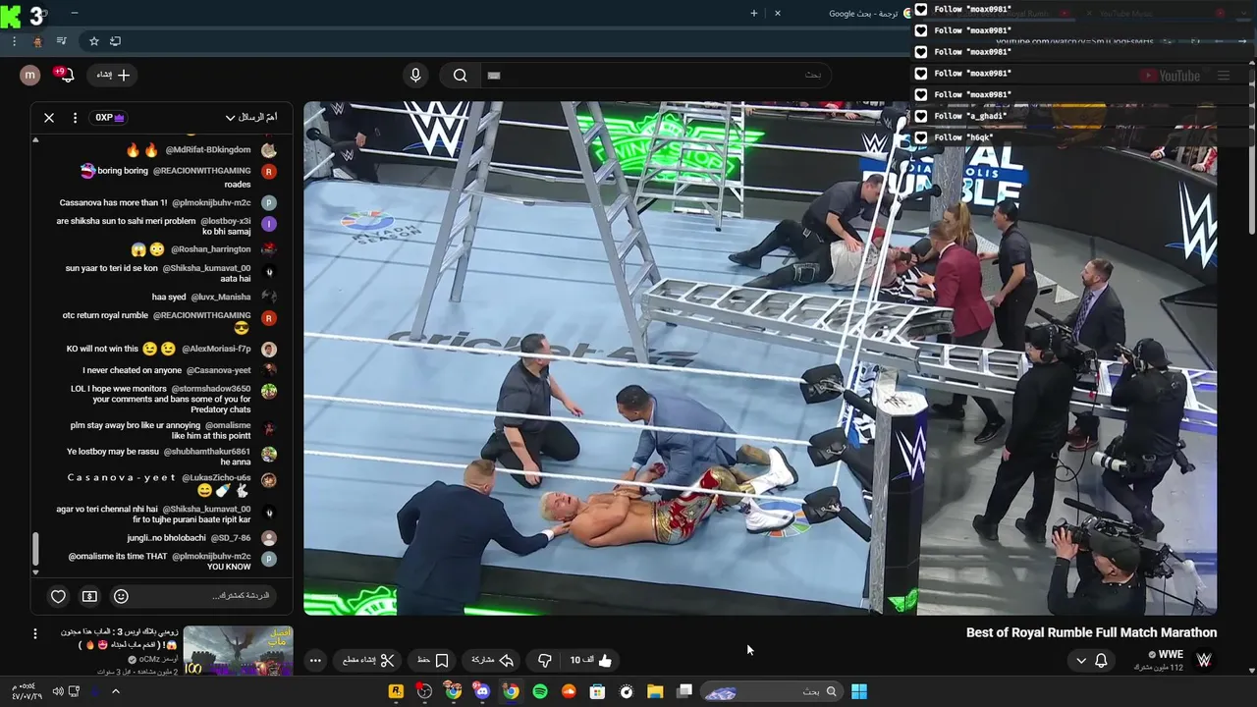Open volume control in system tray
The width and height of the screenshot is (1257, 707).
click(57, 691)
